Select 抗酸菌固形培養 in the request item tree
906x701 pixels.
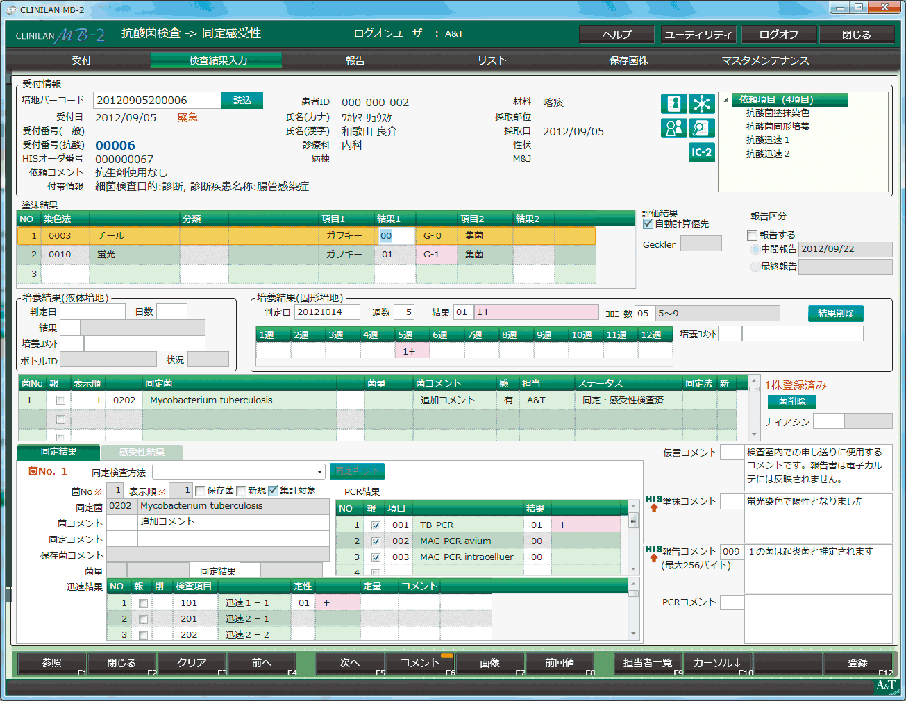coord(778,126)
